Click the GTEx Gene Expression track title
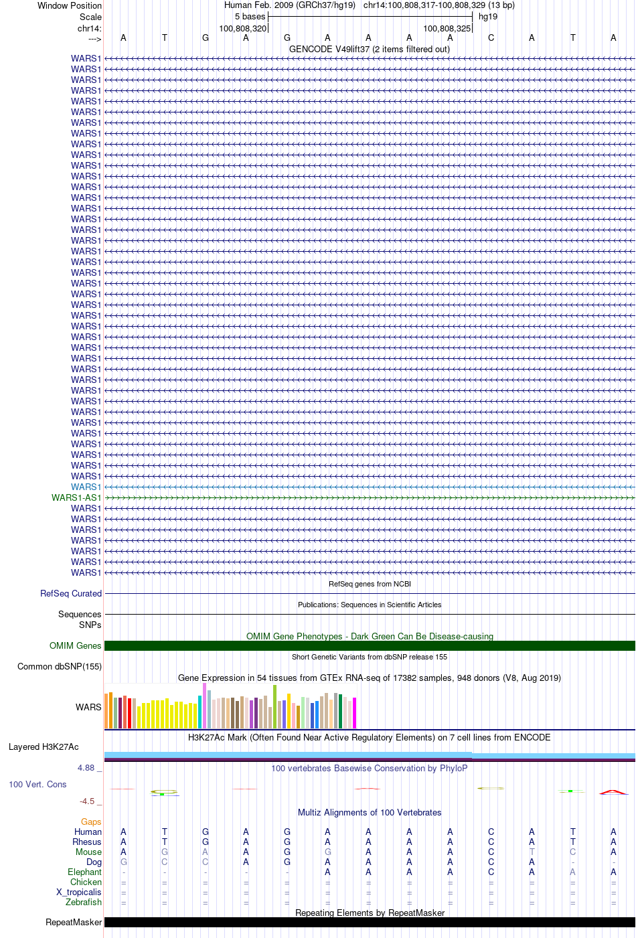 coord(370,678)
